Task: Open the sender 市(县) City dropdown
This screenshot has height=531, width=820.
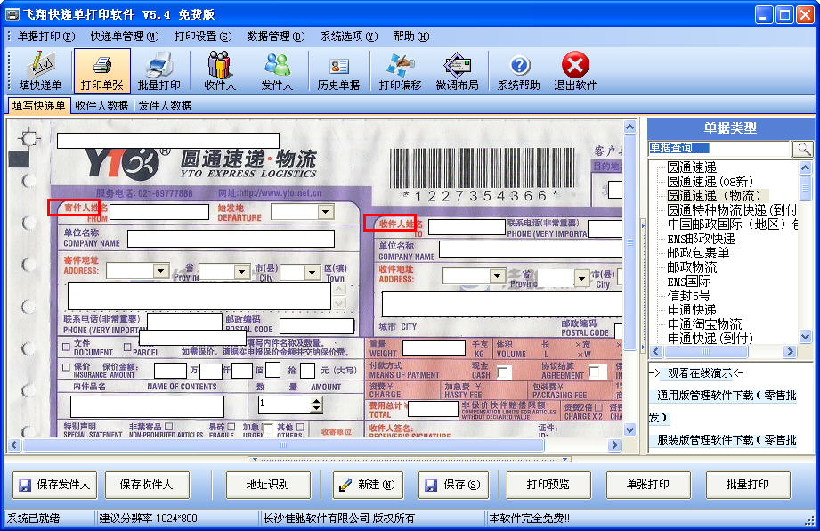Action: 313,272
